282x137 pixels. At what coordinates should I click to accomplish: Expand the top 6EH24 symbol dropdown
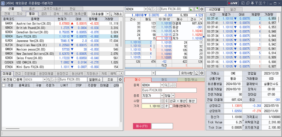[146, 9]
